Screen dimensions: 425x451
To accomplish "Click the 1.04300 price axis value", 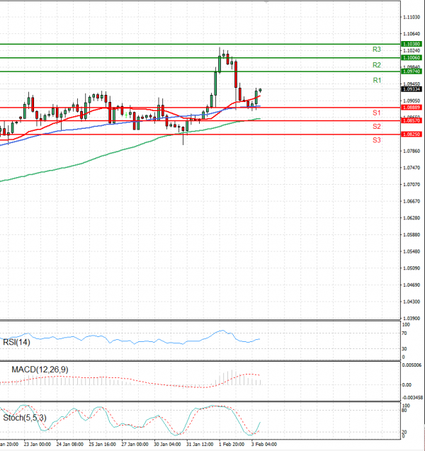I will tap(412, 302).
